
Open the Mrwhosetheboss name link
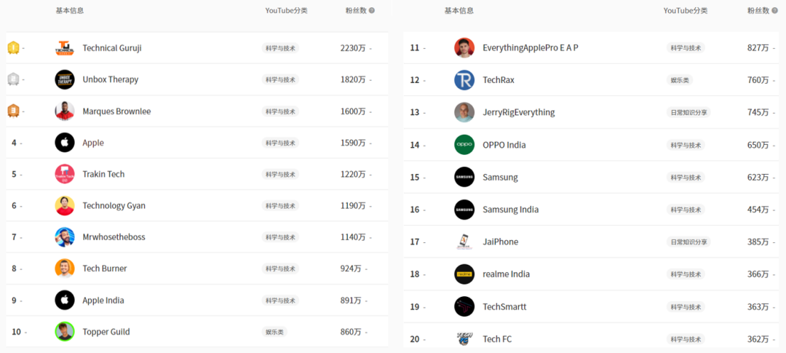point(114,237)
